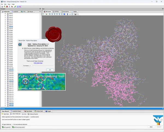Switch to AutoDock tab in Navigator
164x132 pixels.
pos(15,11)
